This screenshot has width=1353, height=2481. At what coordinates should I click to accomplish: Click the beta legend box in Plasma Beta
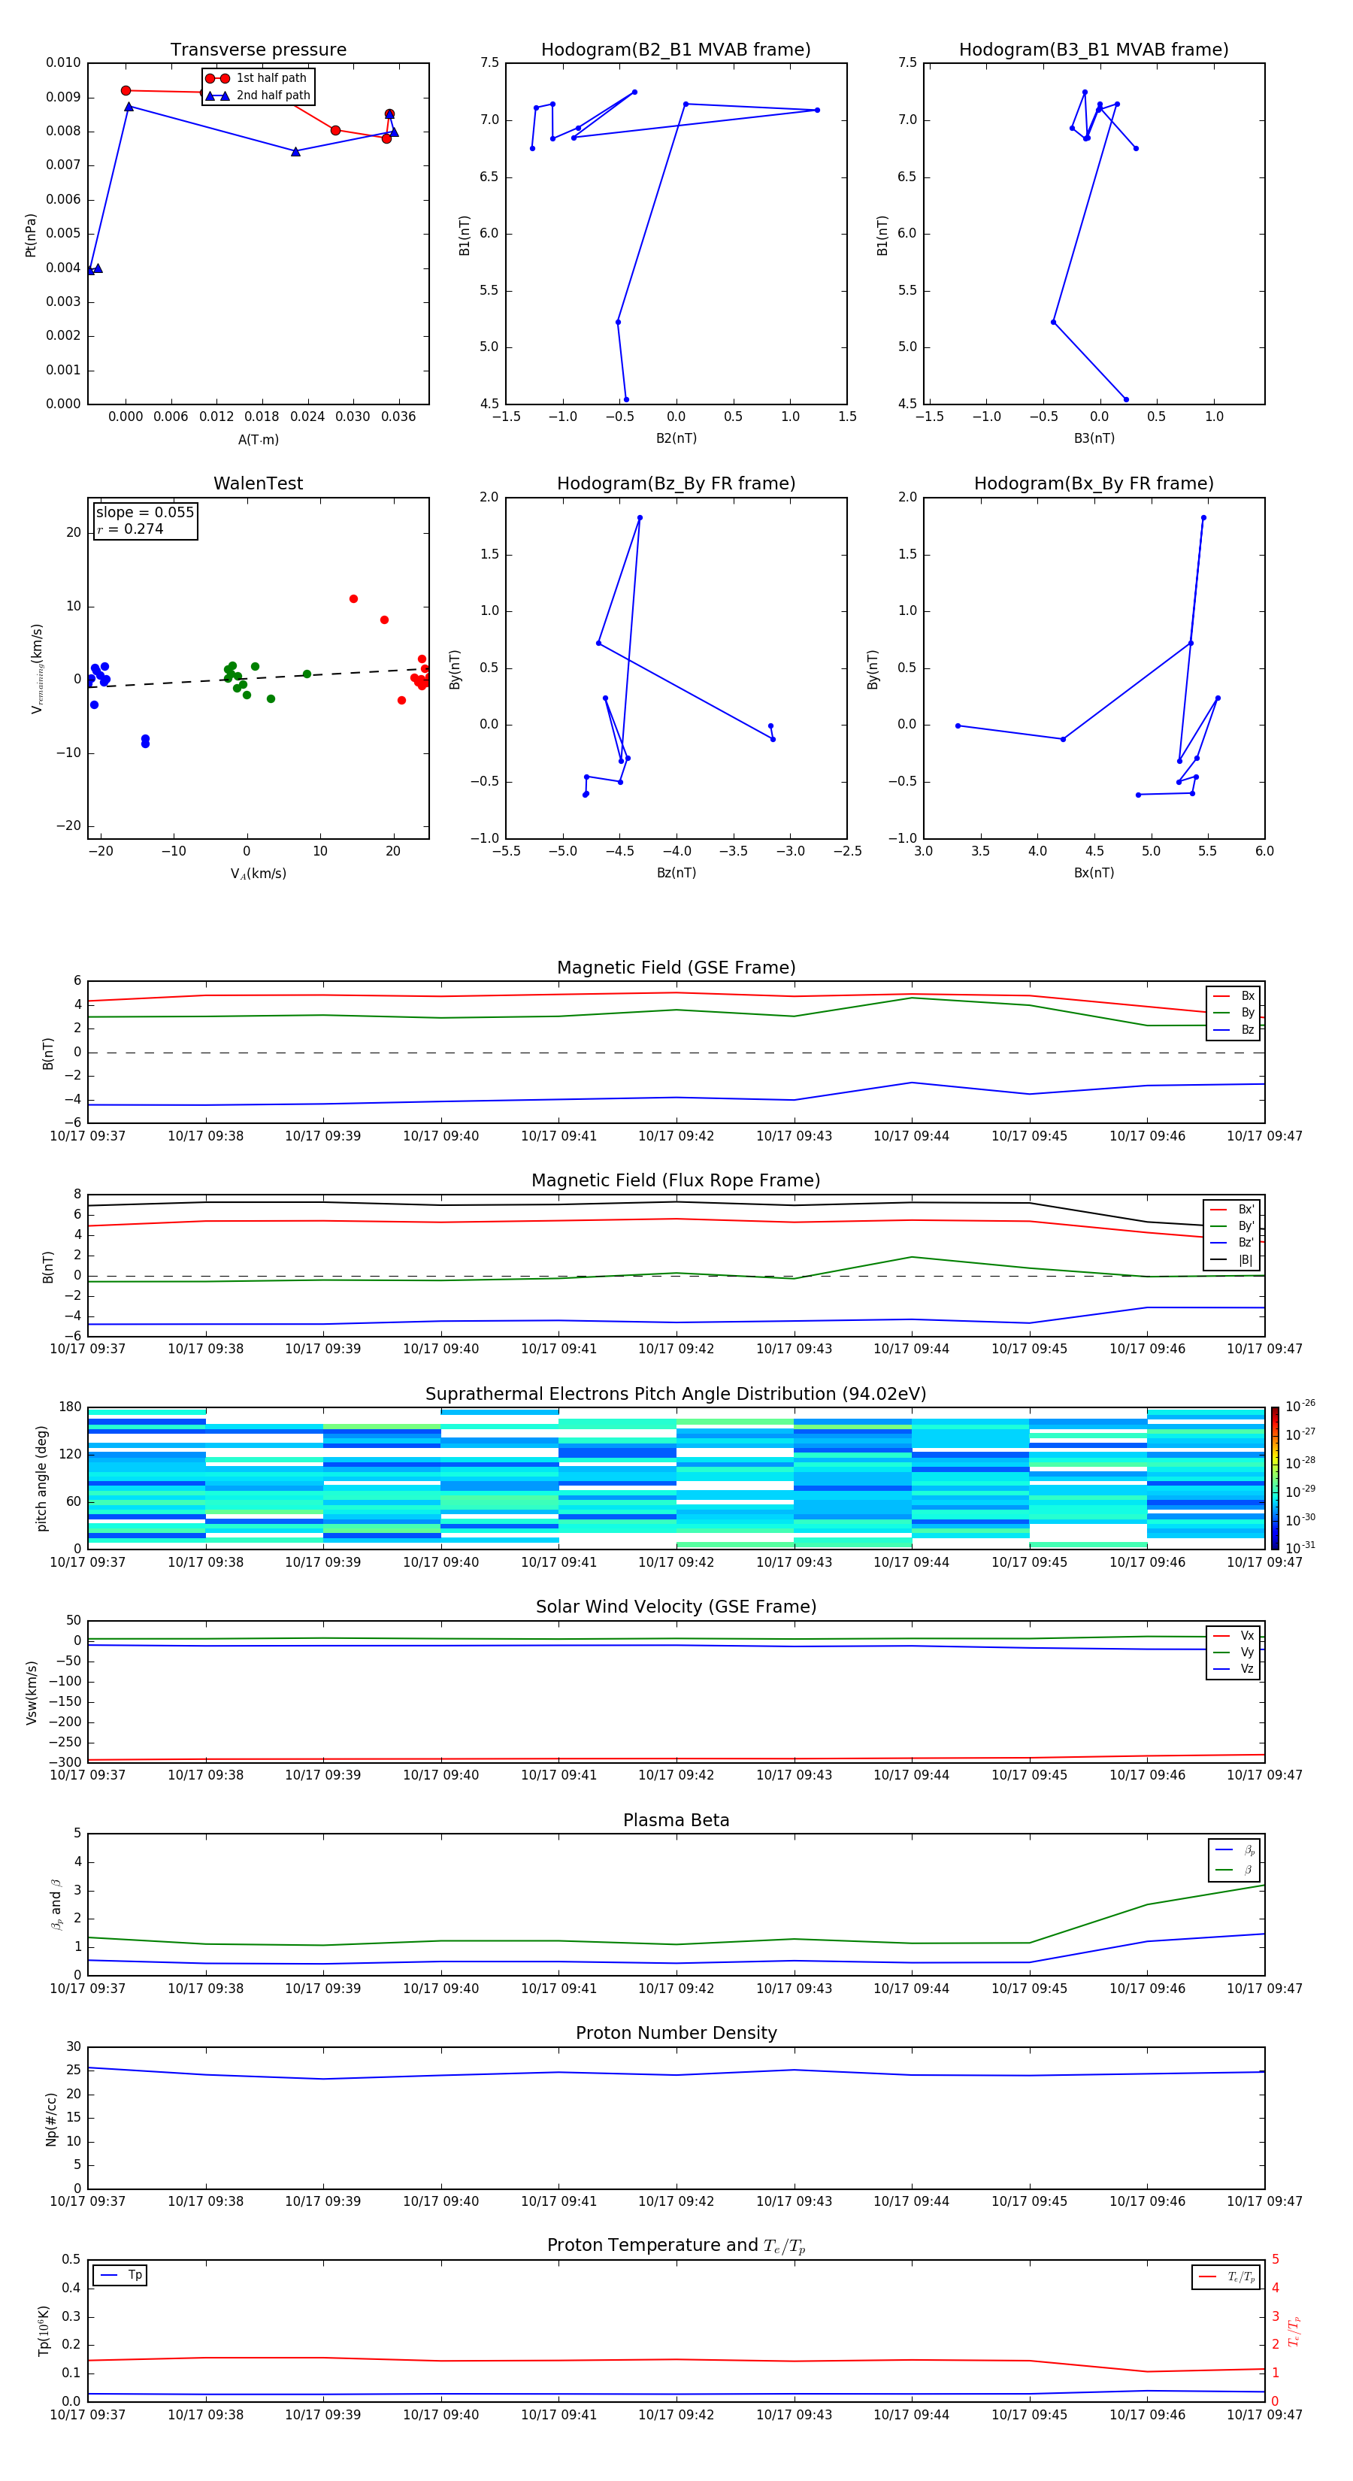coord(1234,1860)
